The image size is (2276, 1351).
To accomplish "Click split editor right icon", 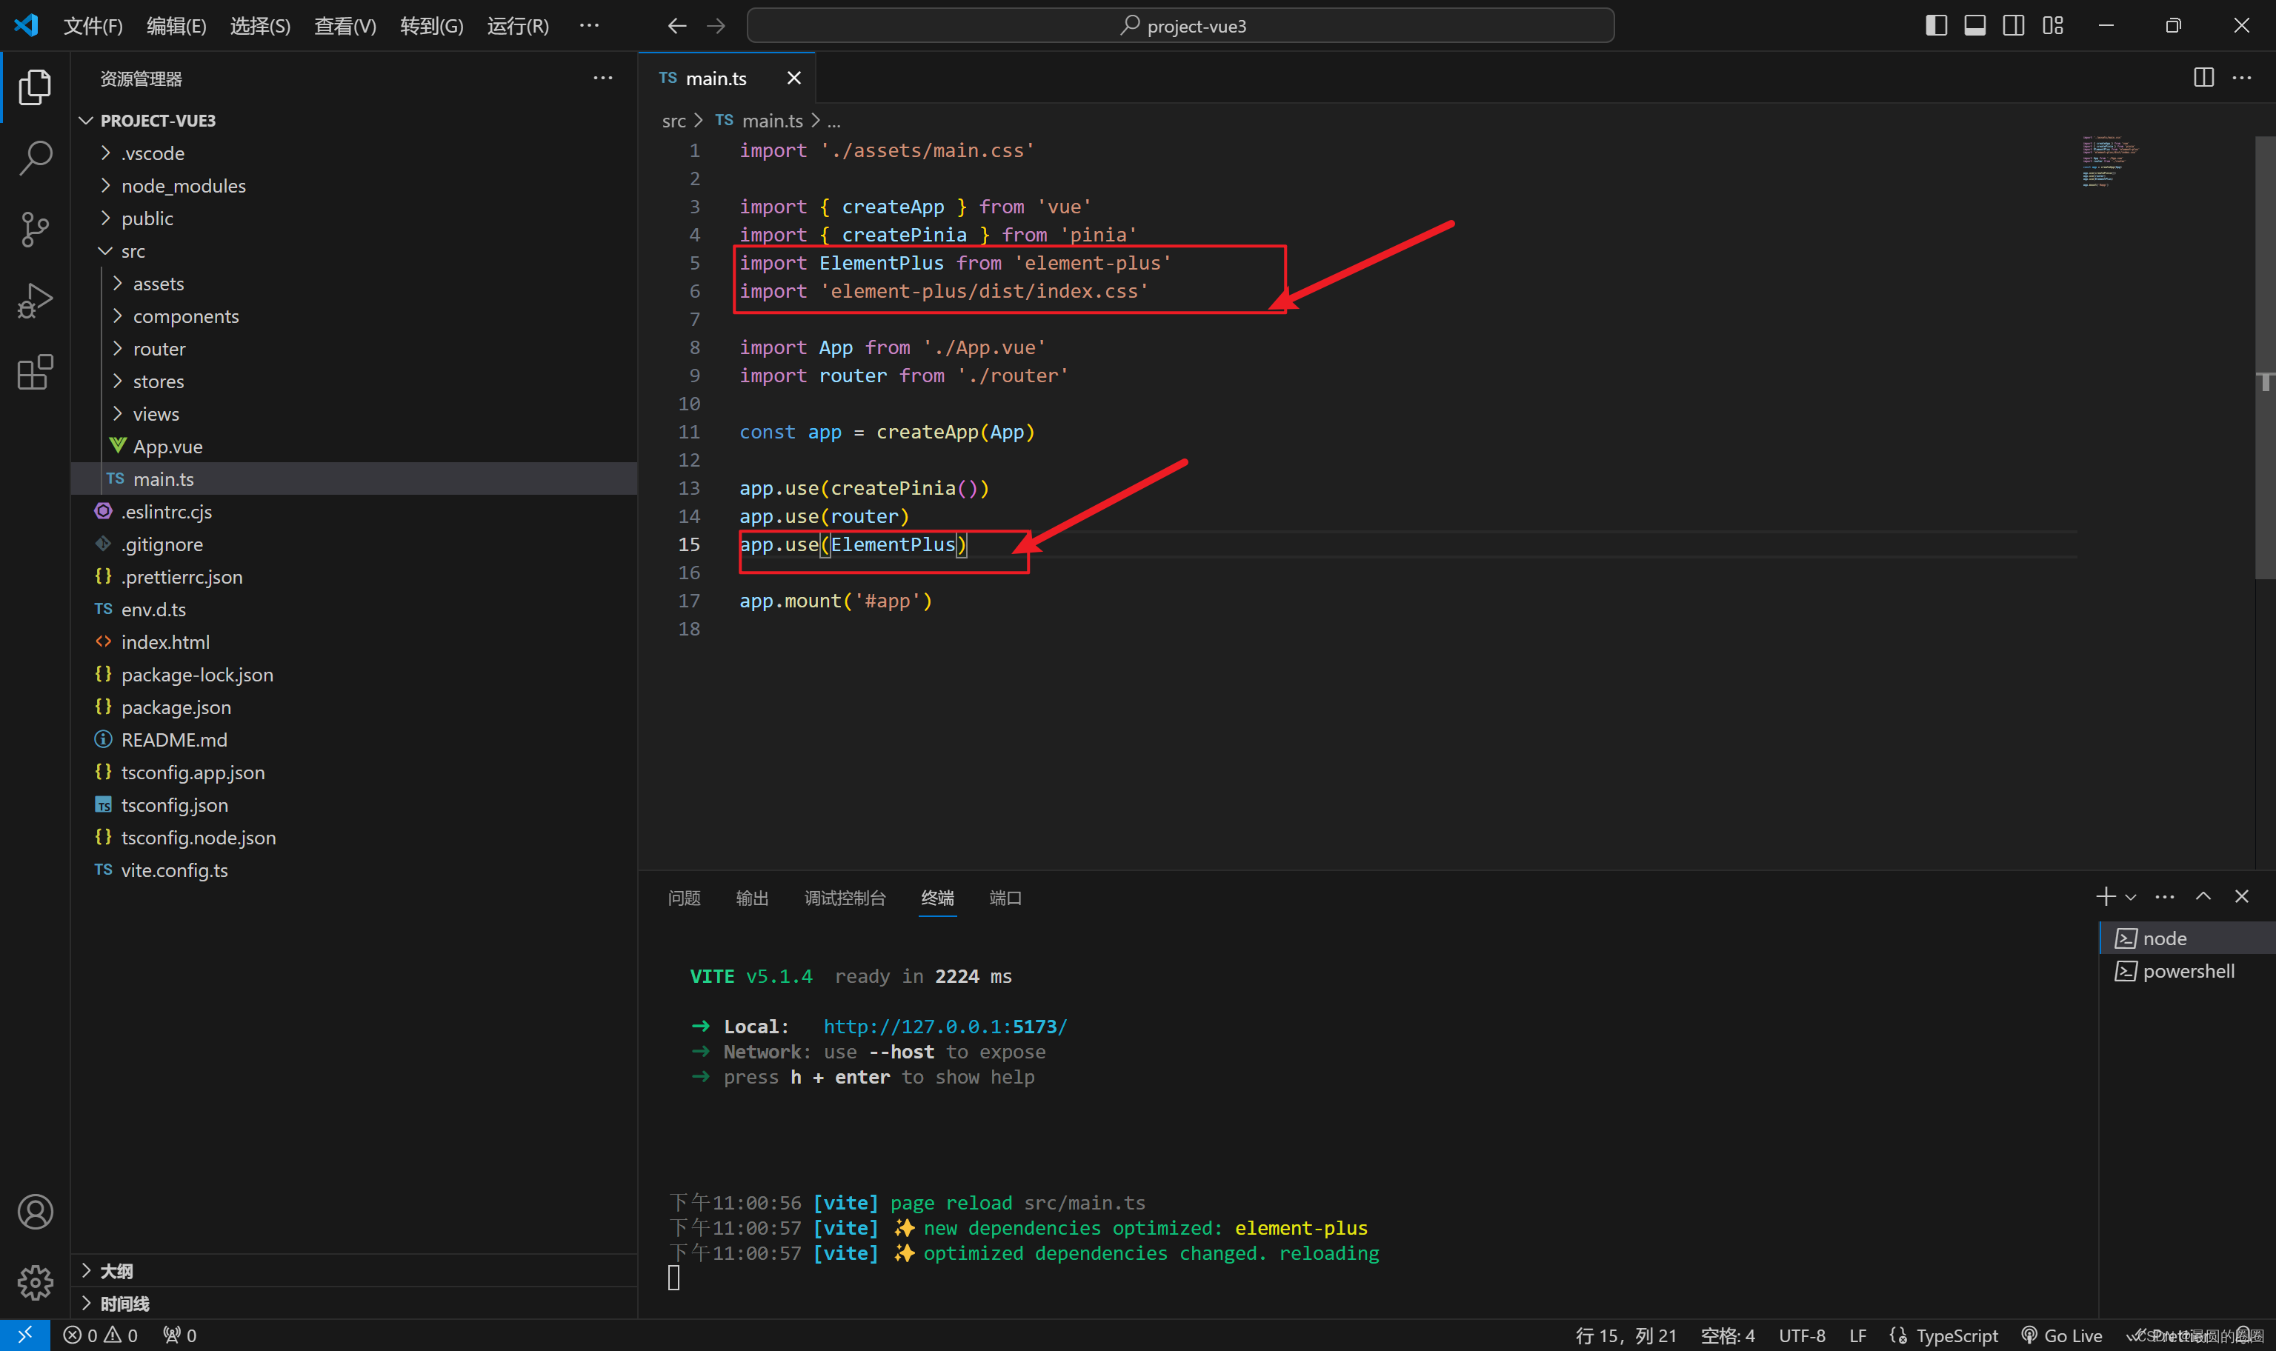I will [2203, 79].
